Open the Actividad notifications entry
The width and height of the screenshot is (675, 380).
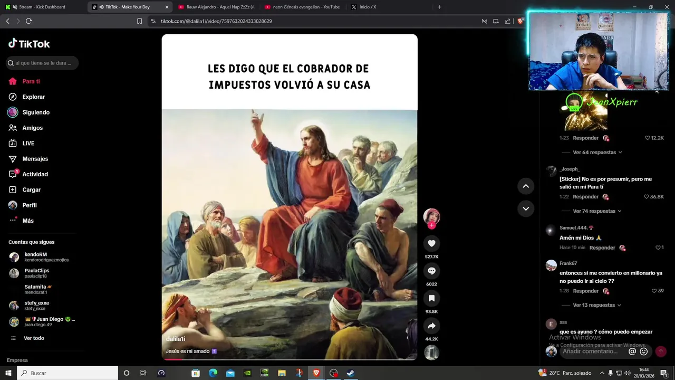tap(35, 174)
